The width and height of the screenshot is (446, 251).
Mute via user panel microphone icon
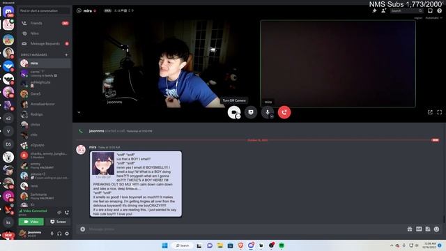point(52,234)
